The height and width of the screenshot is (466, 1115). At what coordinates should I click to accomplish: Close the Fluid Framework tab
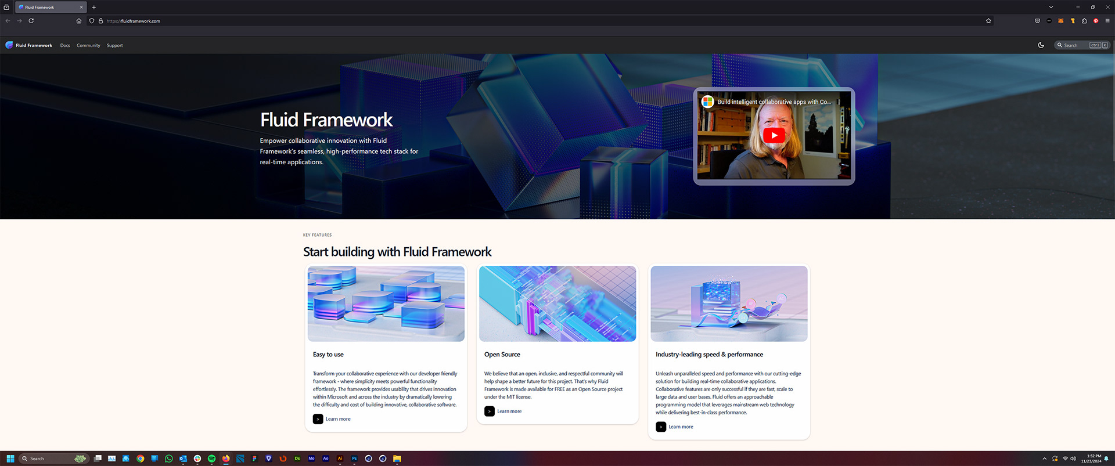pyautogui.click(x=81, y=7)
